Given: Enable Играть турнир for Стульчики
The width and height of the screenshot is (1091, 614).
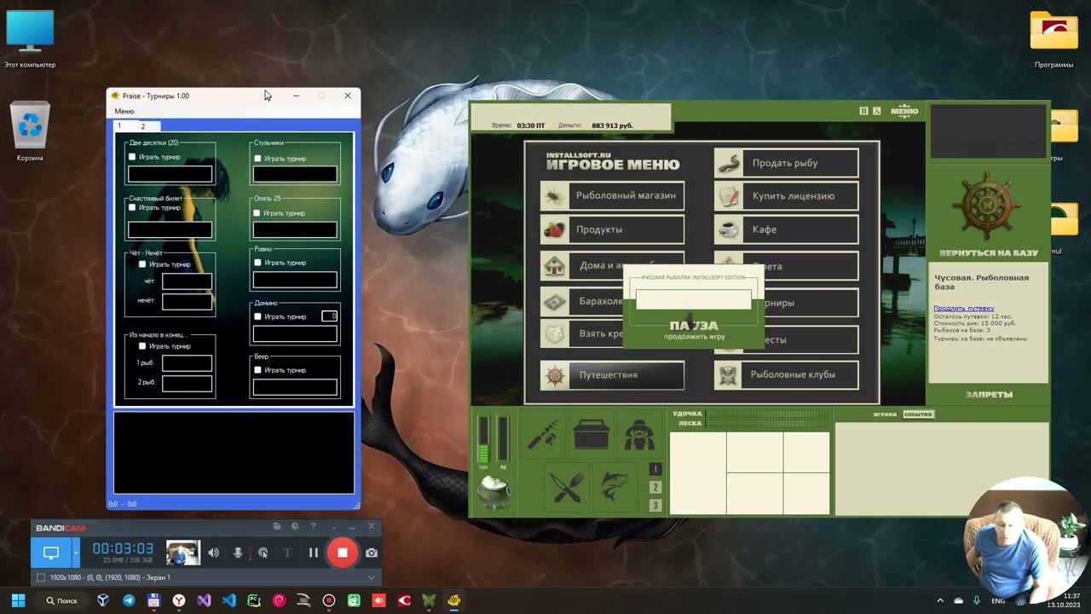Looking at the screenshot, I should [x=257, y=159].
